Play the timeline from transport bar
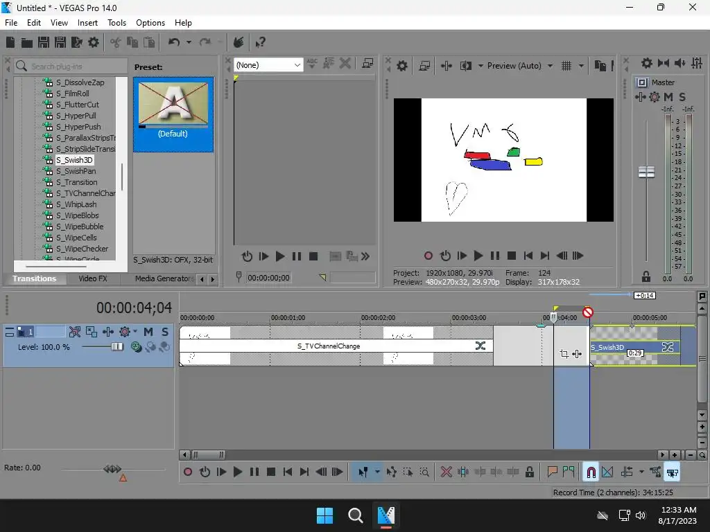 point(238,472)
